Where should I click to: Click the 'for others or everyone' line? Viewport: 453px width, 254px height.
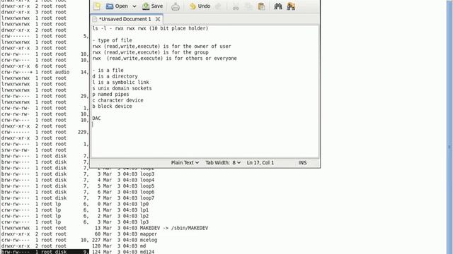point(165,58)
